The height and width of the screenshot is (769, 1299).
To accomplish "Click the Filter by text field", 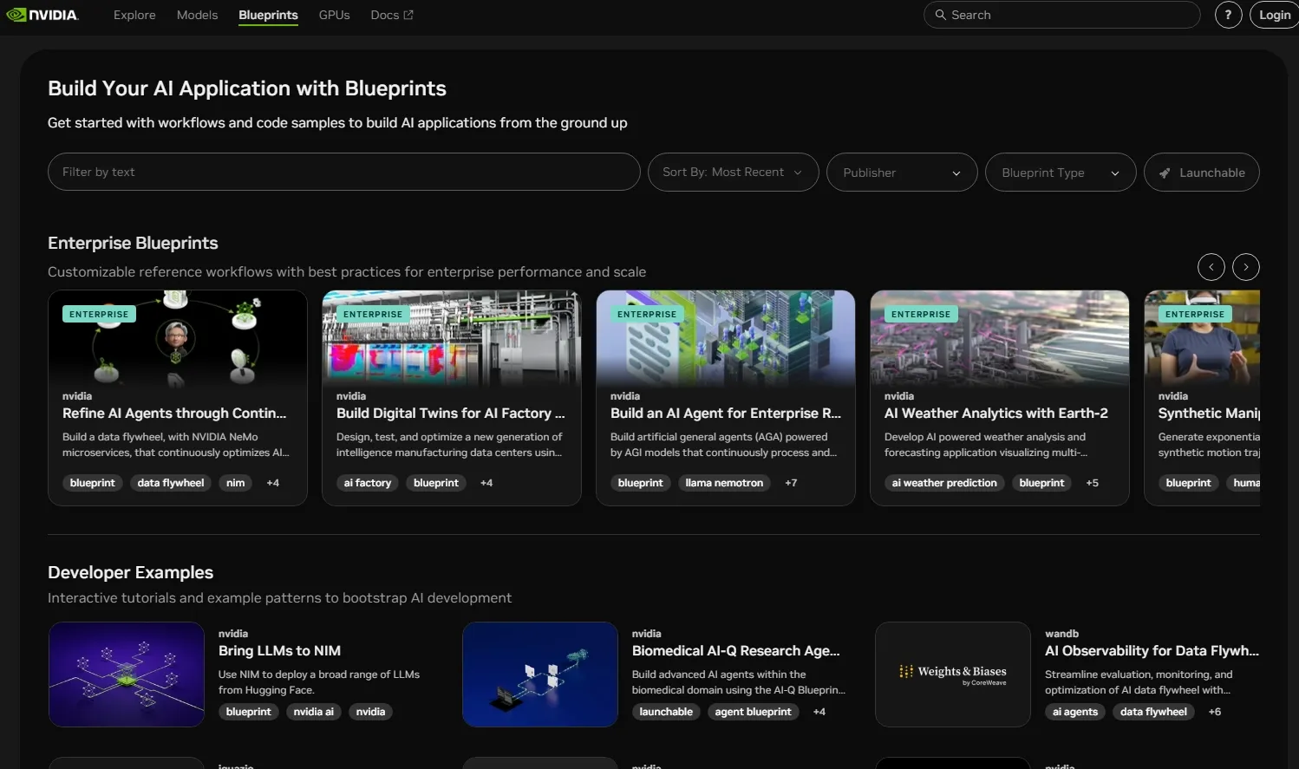I will [x=343, y=173].
